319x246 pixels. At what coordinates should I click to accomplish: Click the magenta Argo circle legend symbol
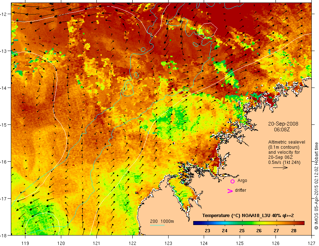(x=232, y=181)
